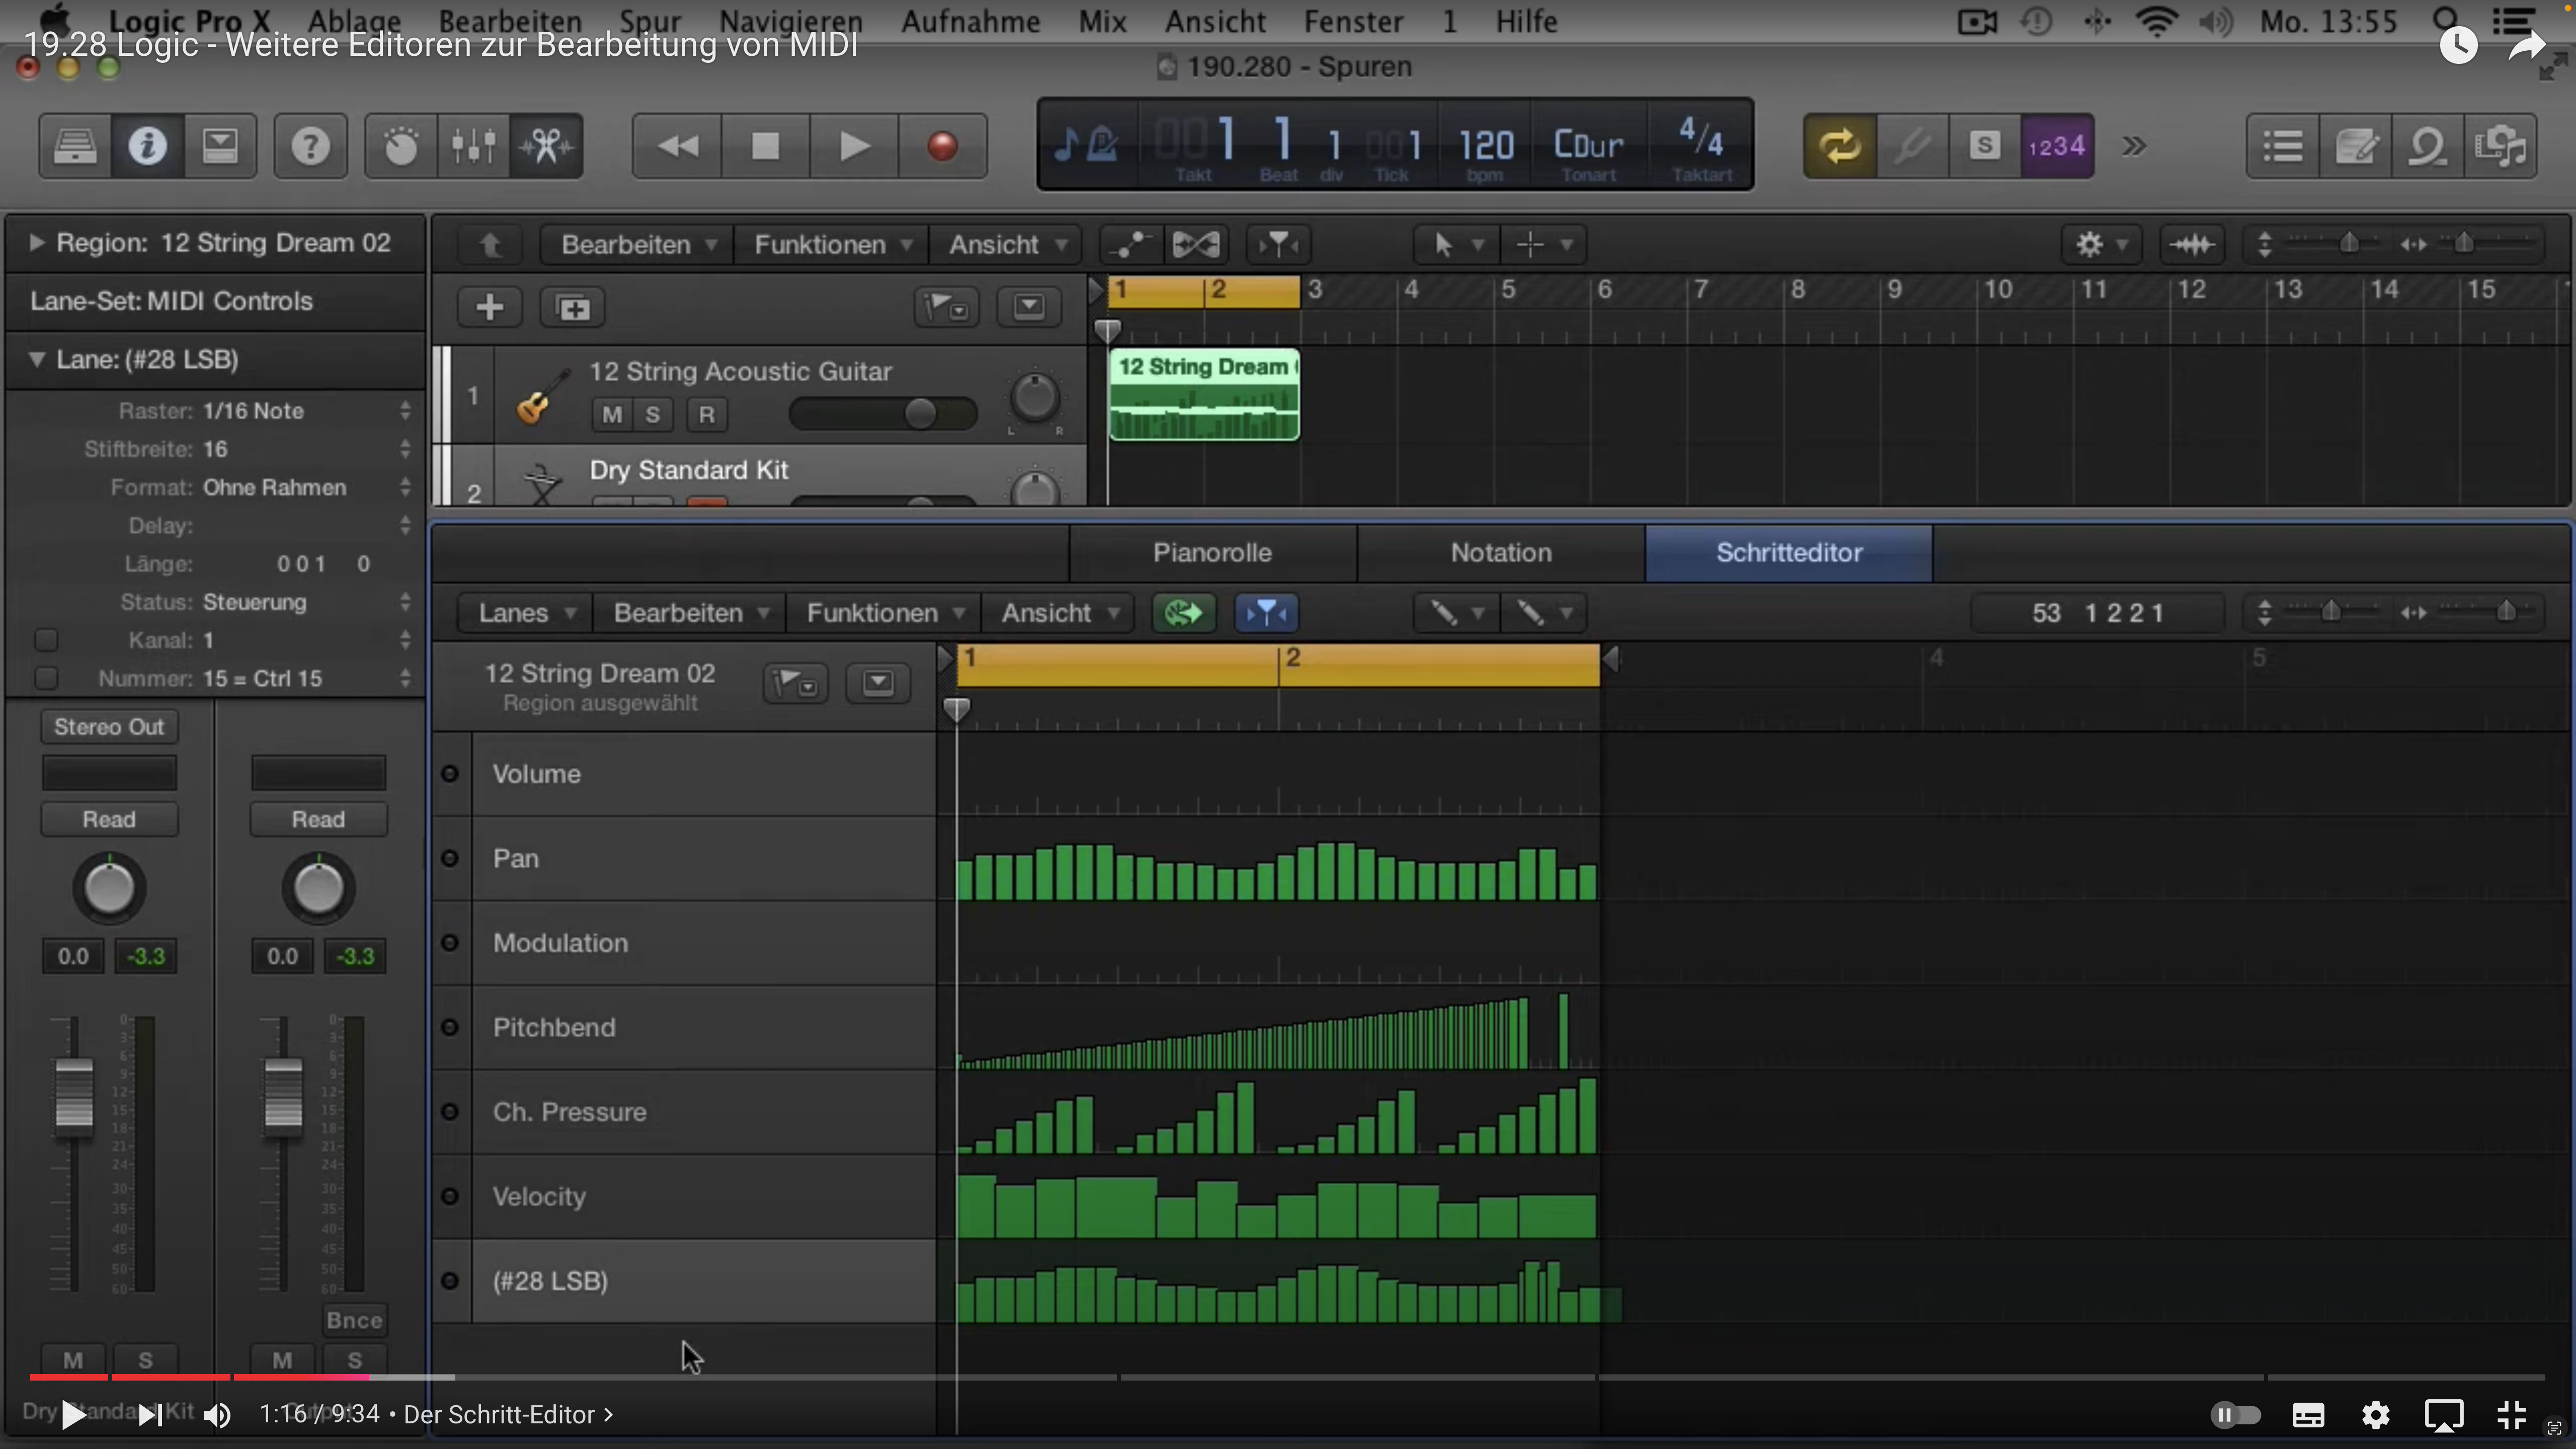Screen dimensions: 2576x1449
Task: Add a new track with plus button
Action: (x=489, y=307)
